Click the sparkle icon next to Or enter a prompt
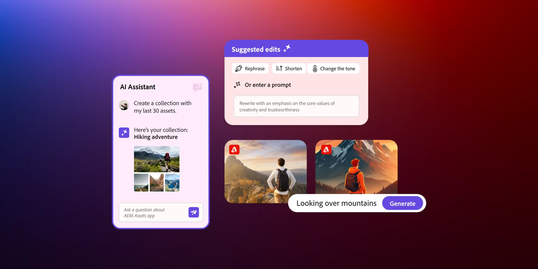538x269 pixels. tap(237, 85)
